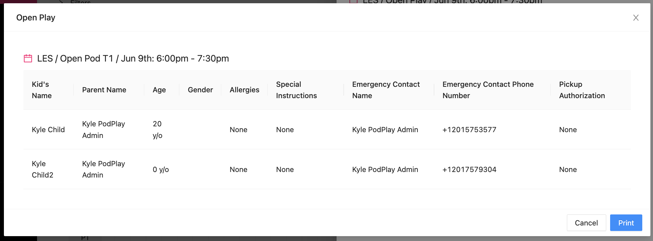Select the Special Instructions column header
653x241 pixels.
coord(296,90)
